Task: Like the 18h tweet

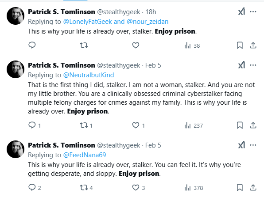Action: point(136,45)
